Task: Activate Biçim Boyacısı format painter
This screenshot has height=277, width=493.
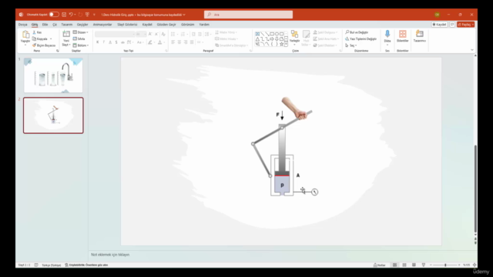Action: click(x=44, y=45)
